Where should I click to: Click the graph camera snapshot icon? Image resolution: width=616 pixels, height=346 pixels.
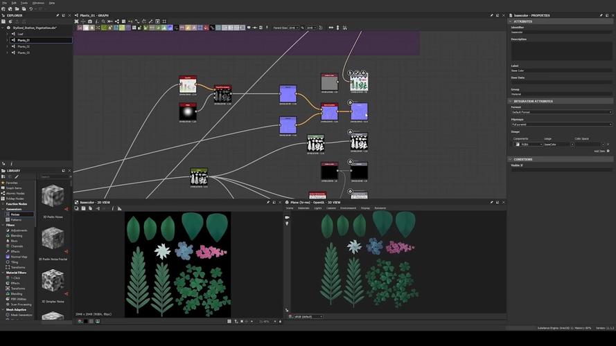90,21
